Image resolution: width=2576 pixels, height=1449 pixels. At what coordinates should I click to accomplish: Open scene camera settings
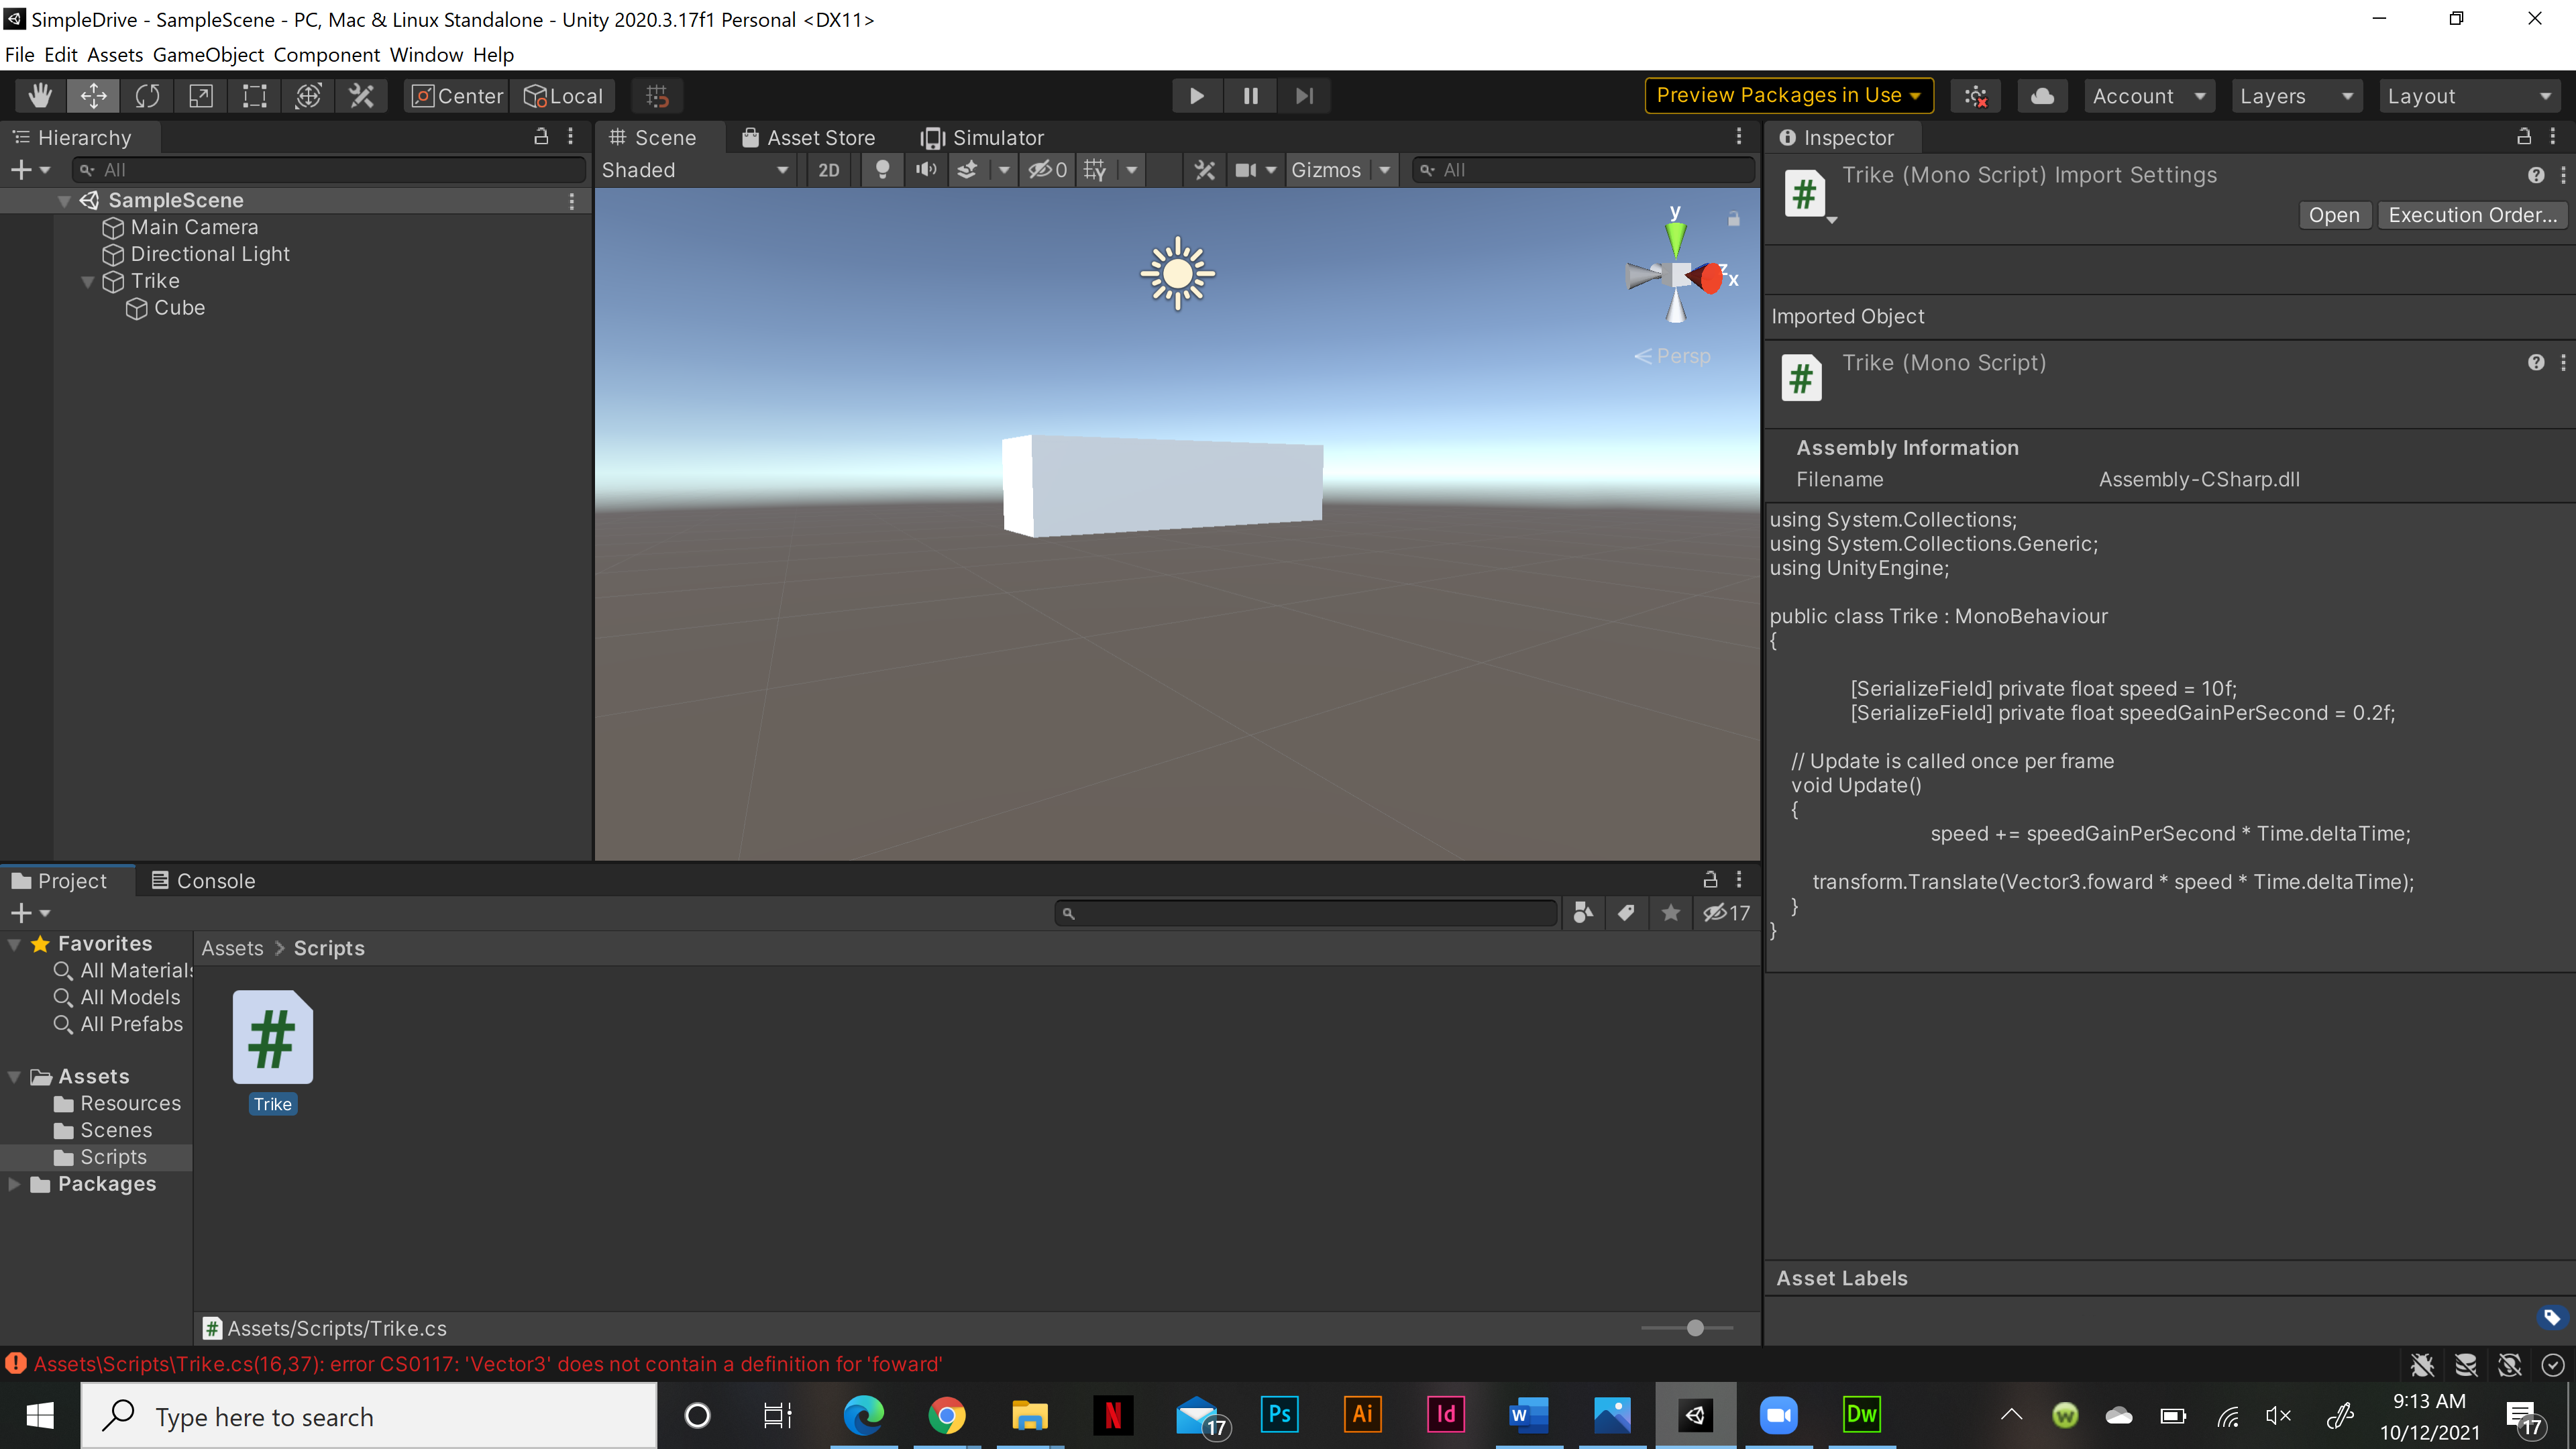pyautogui.click(x=1246, y=170)
